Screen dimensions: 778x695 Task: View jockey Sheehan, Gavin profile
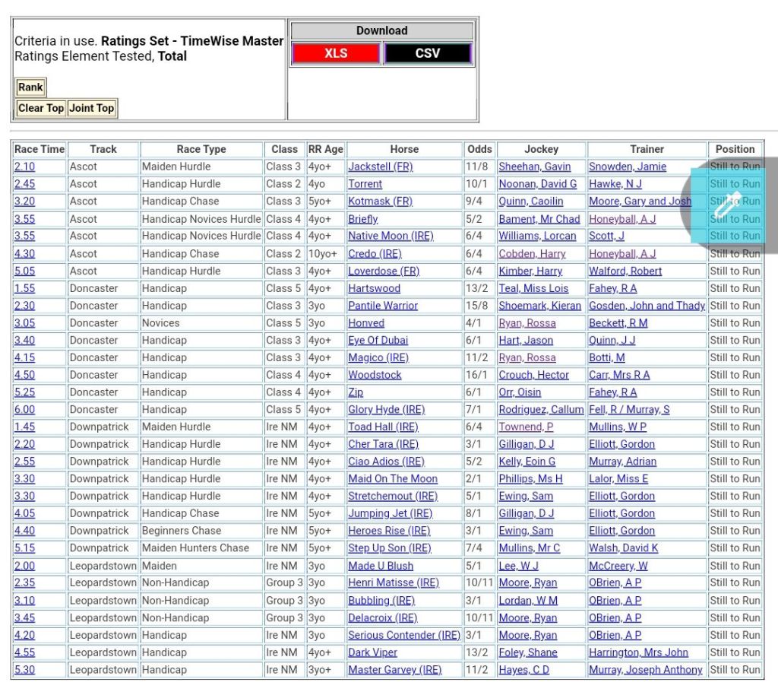(534, 167)
